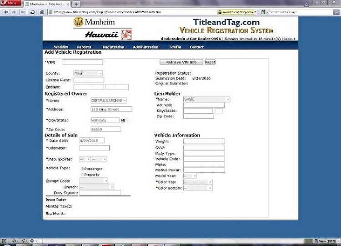Open the Exempt Code dropdown
Viewport: 341px width, 246px height.
(94, 181)
